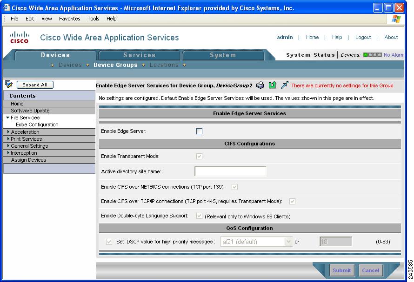Expand the General Settings section

click(8, 145)
